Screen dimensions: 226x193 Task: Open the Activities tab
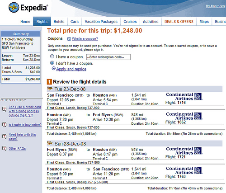151,22
